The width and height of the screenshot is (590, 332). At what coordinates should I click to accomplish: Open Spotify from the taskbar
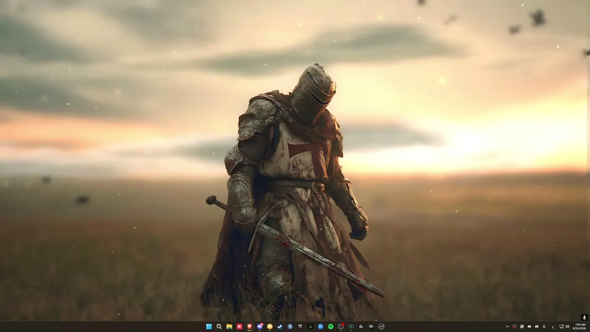[330, 326]
